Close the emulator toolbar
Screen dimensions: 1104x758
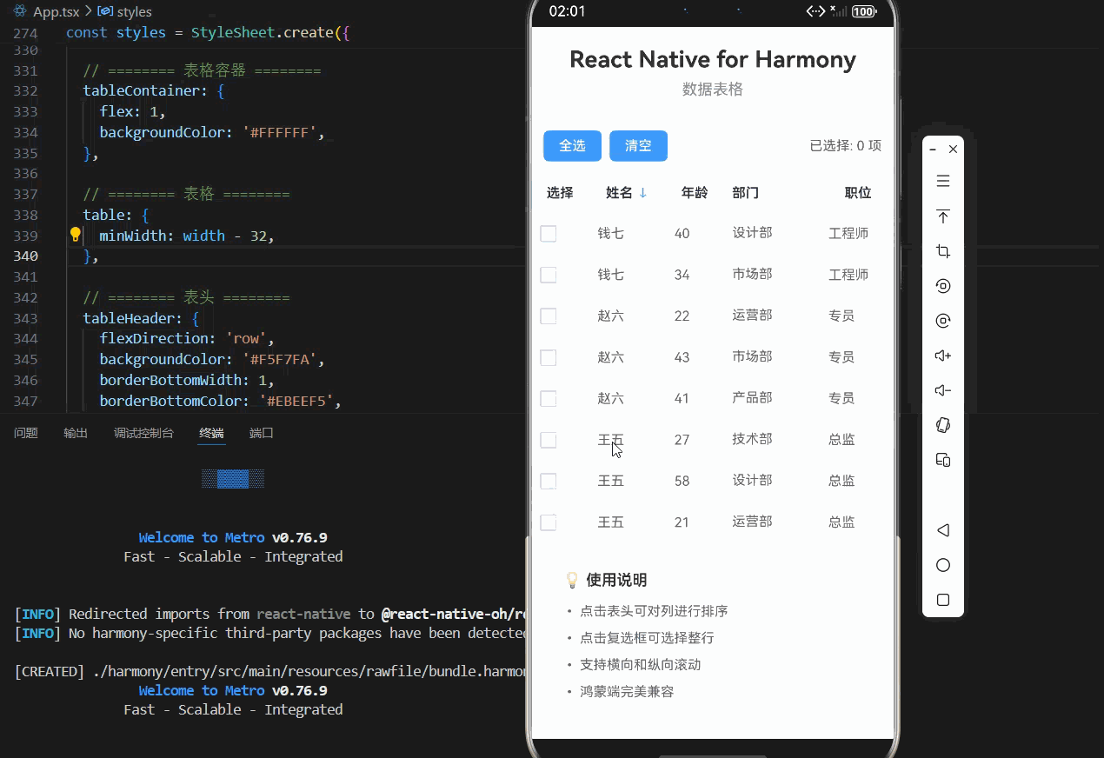[x=953, y=150]
